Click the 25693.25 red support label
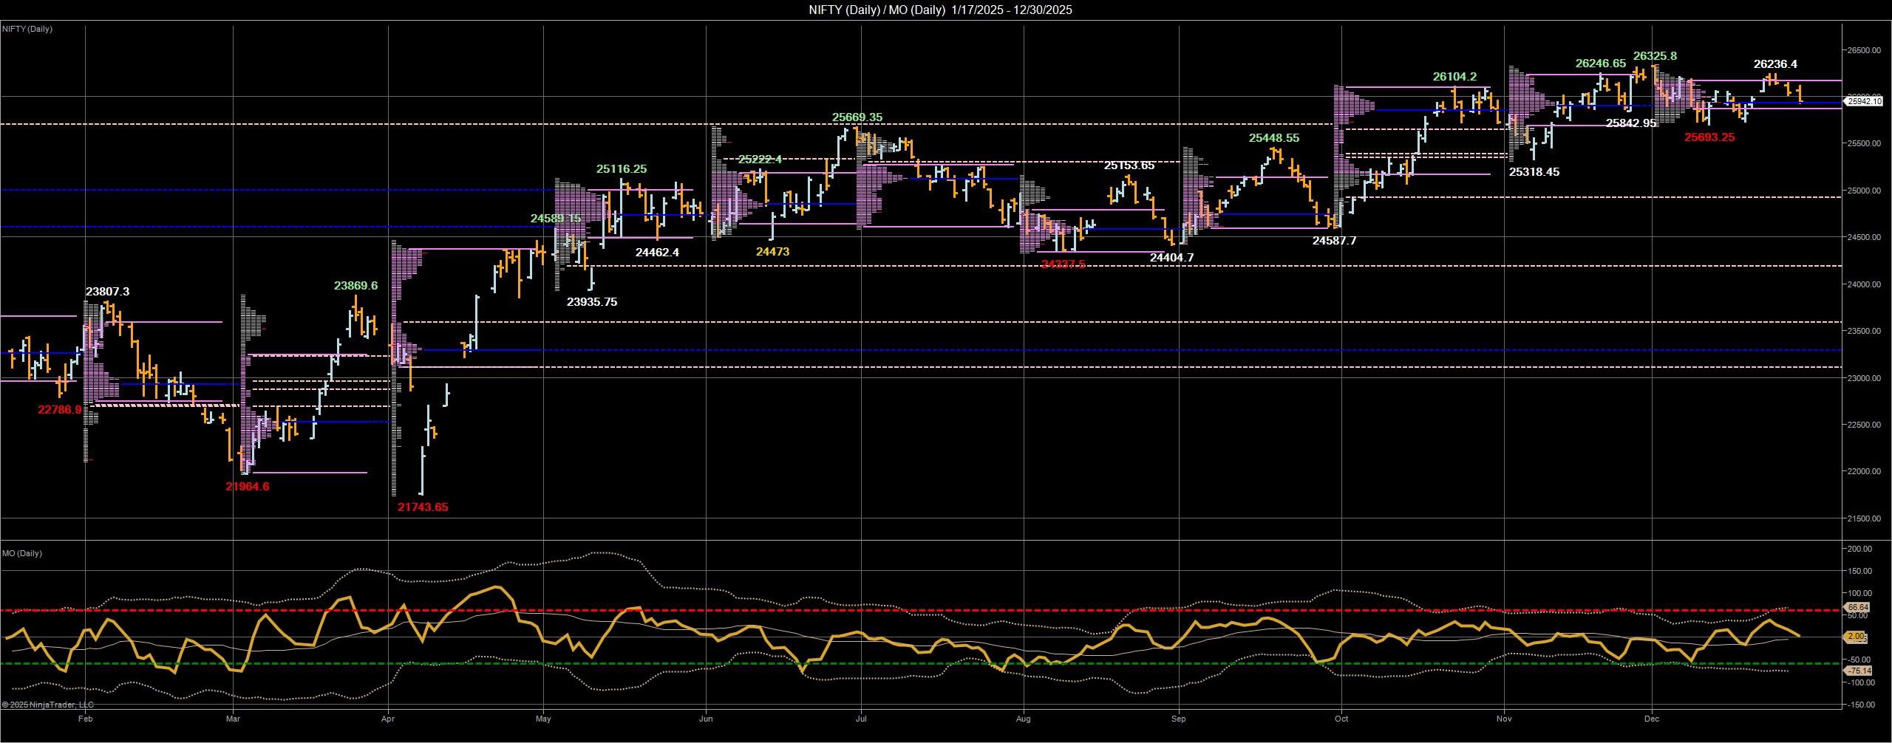The image size is (1892, 743). point(1710,137)
